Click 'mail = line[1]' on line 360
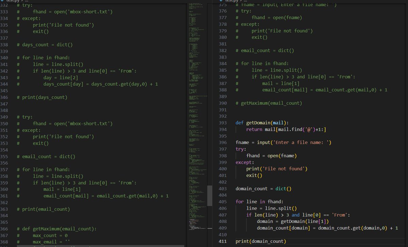The image size is (408, 247). pos(62,189)
